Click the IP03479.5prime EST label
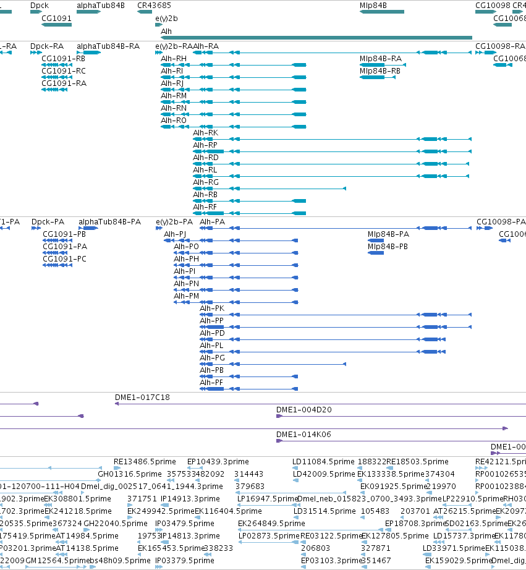This screenshot has height=570, width=526. [185, 524]
